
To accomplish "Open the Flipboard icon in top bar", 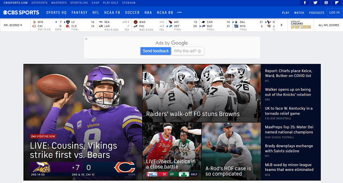I will click(x=337, y=3).
